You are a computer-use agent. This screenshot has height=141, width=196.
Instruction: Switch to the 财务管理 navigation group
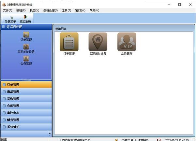[x=26, y=120]
